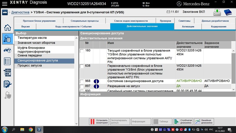
Task: Select Значения чисел оборотов in list
Action: (x=44, y=43)
